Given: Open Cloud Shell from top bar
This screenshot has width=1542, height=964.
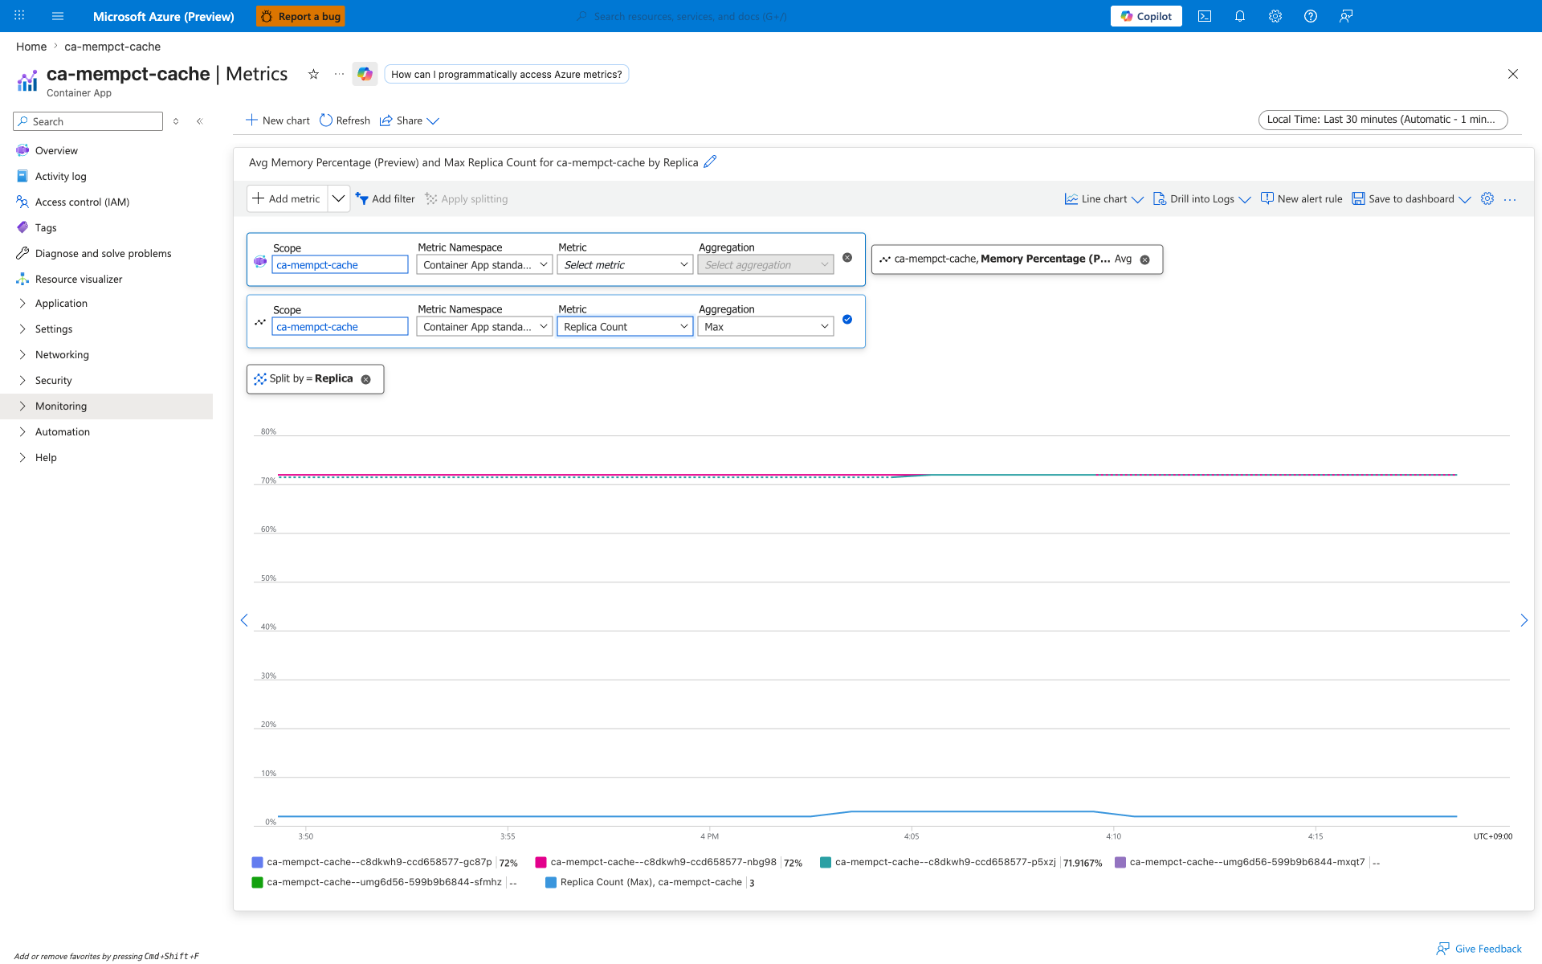Looking at the screenshot, I should click(1205, 16).
